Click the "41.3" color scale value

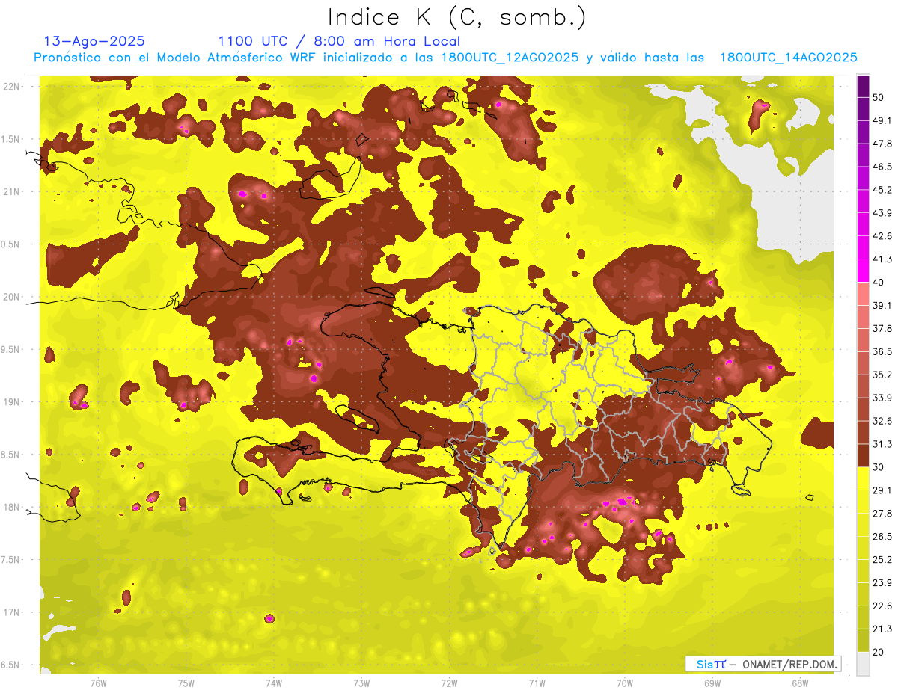tap(882, 259)
